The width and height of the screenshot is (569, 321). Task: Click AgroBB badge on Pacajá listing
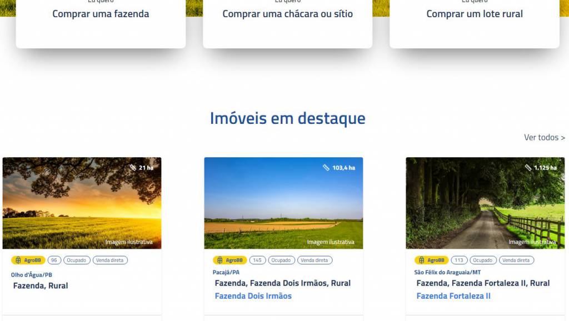pos(229,260)
